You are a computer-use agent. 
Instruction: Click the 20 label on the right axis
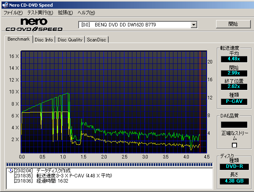[x=210, y=62]
